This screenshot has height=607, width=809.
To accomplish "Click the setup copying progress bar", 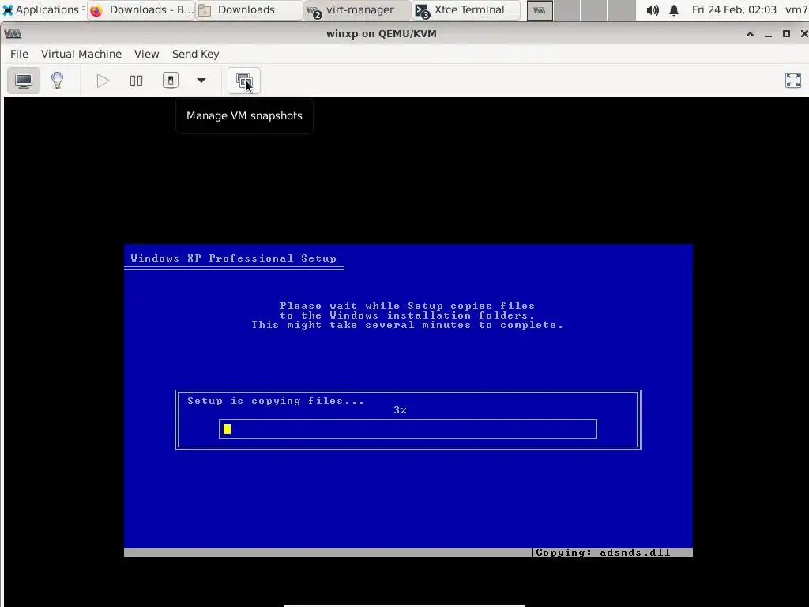I will pyautogui.click(x=408, y=429).
